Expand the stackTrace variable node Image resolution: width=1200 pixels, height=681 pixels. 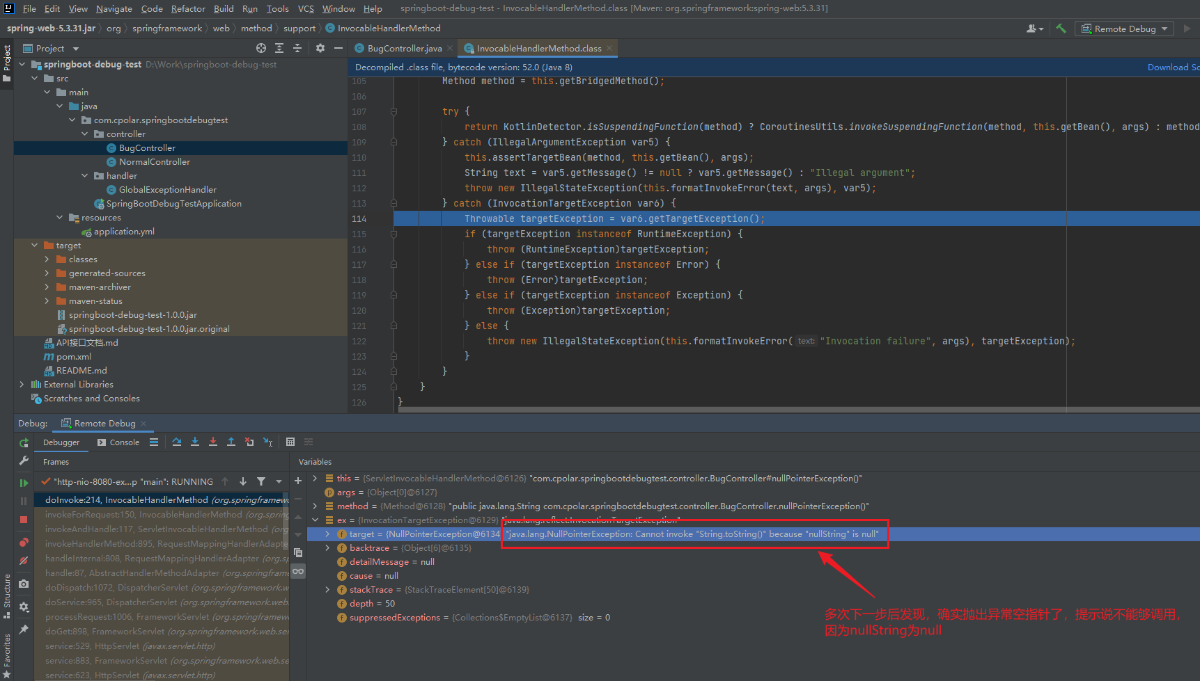pos(328,590)
